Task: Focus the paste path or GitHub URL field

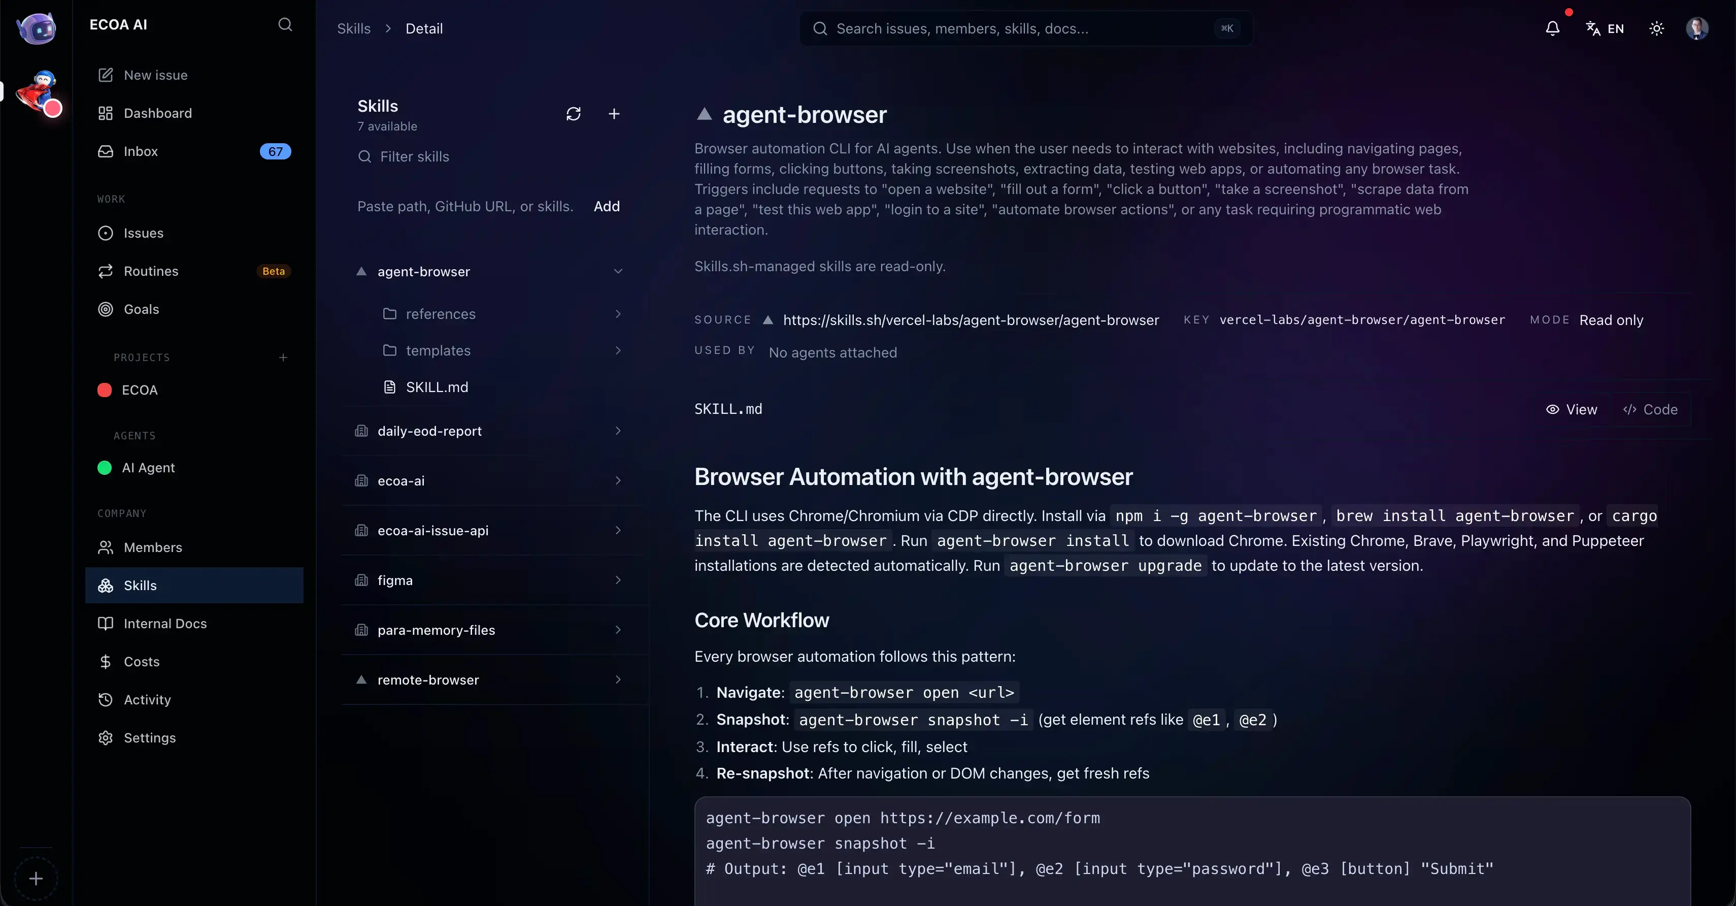Action: point(466,206)
